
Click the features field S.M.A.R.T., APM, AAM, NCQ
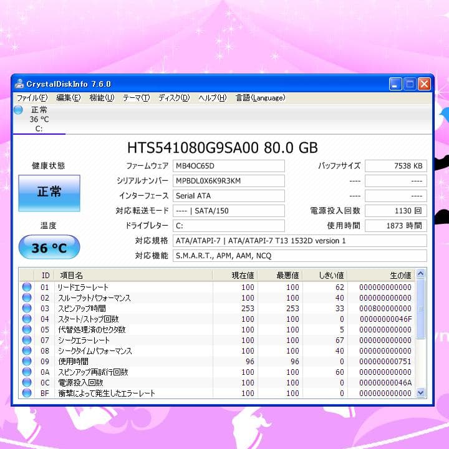click(x=300, y=256)
